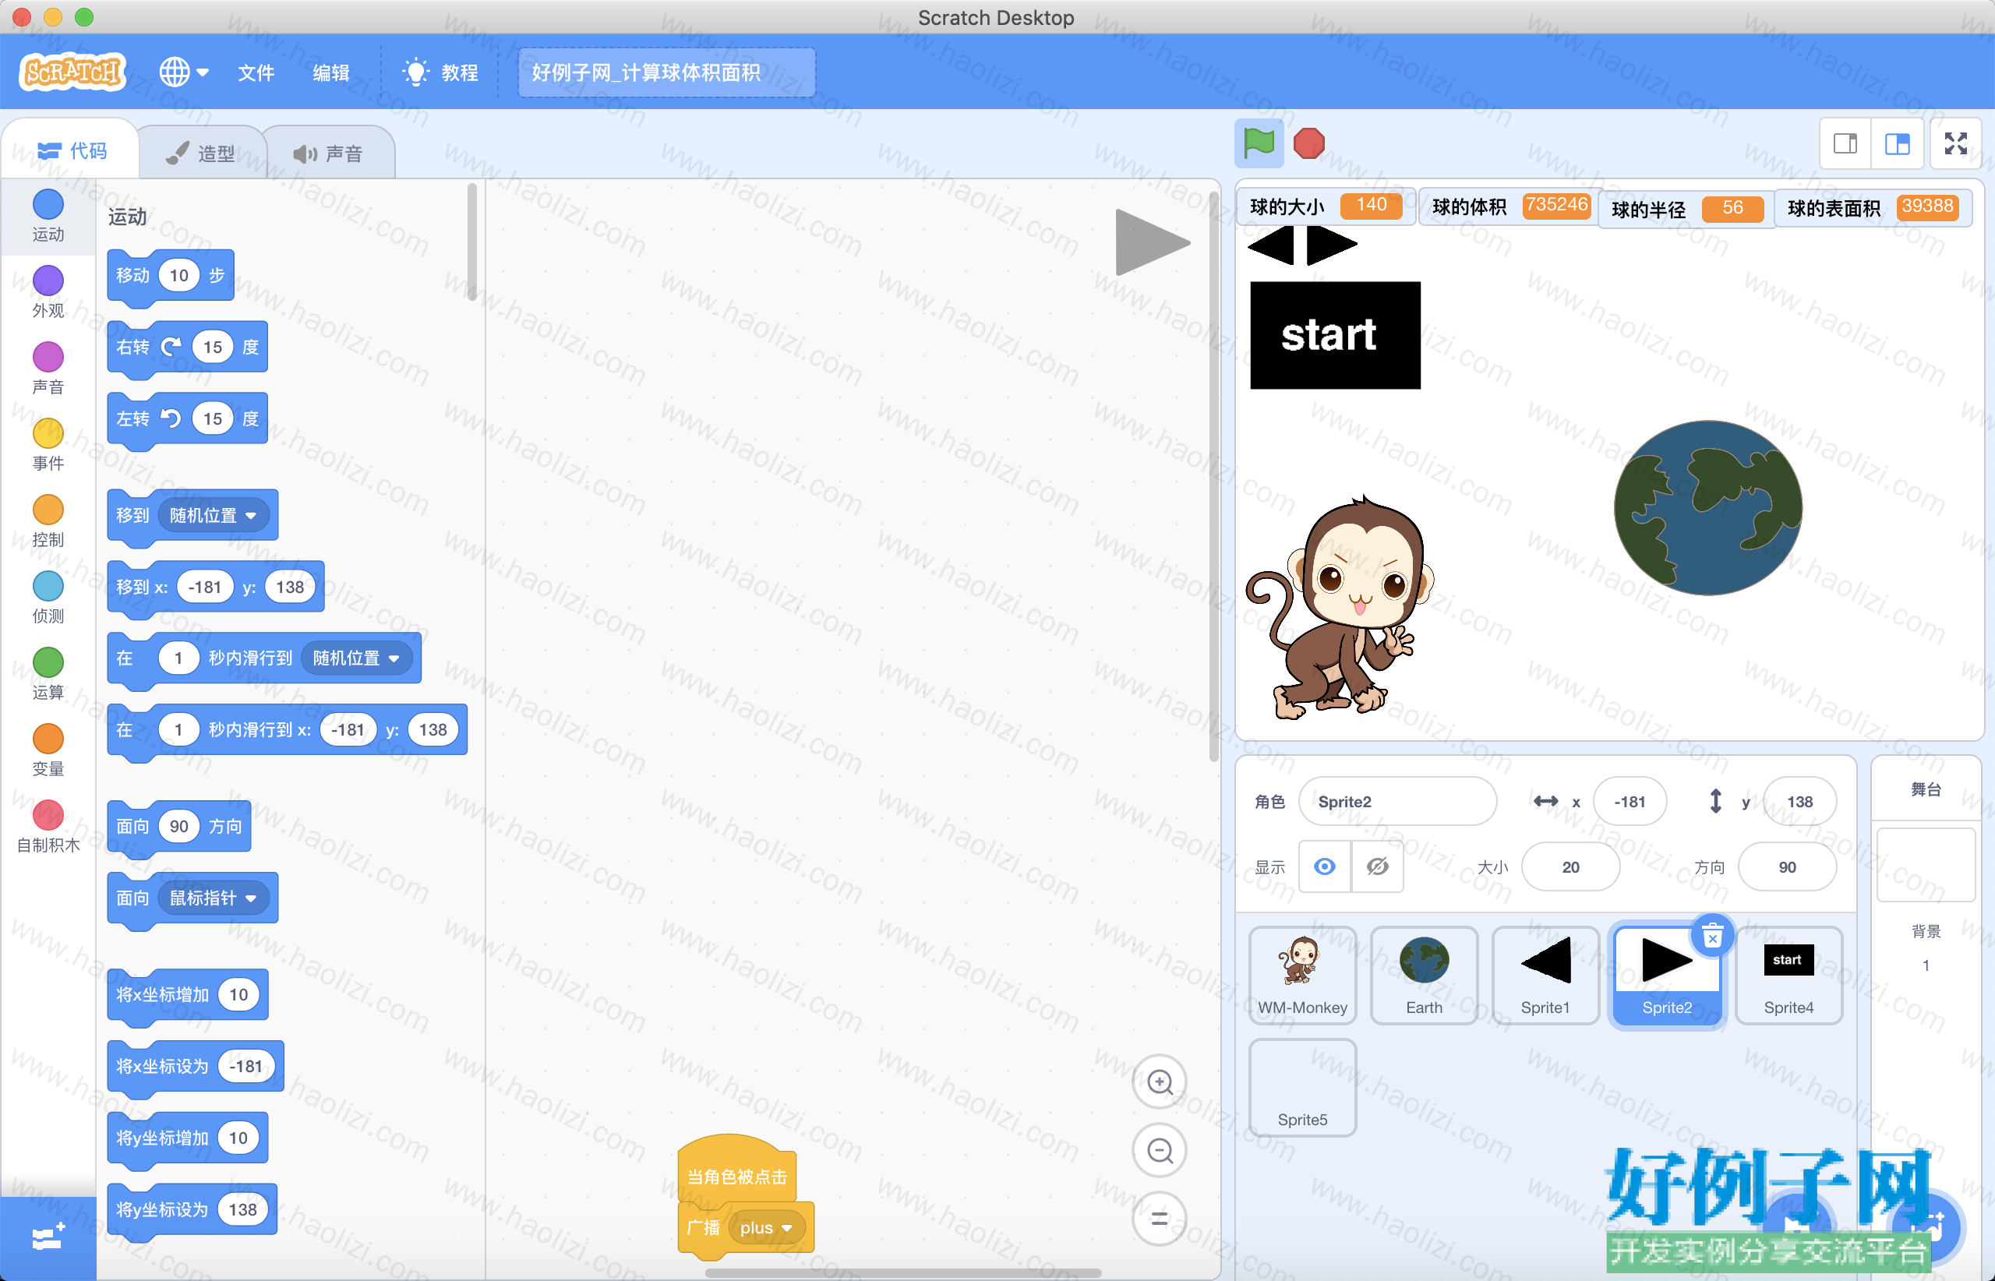
Task: Select the 变量 block category
Action: (48, 752)
